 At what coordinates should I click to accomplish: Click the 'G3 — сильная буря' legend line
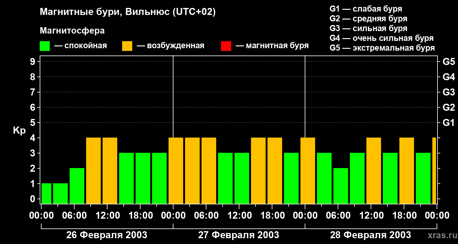click(x=369, y=28)
